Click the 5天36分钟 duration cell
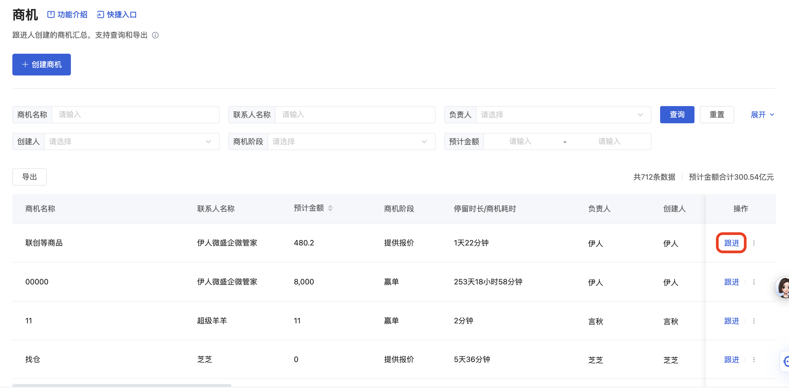 click(472, 359)
